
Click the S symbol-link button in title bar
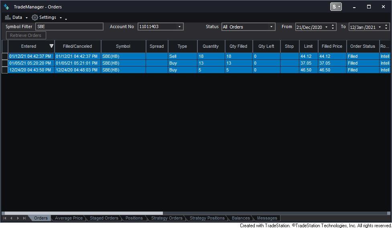tap(335, 7)
